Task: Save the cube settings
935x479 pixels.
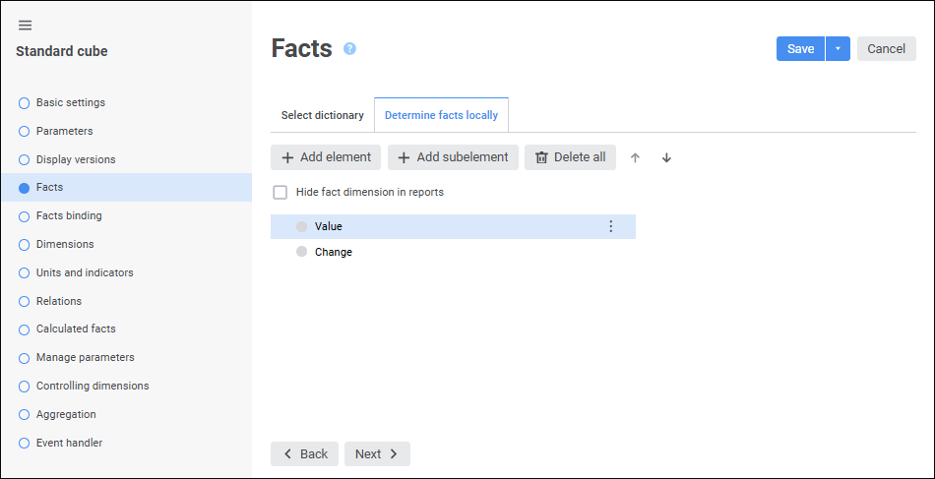Action: (800, 49)
